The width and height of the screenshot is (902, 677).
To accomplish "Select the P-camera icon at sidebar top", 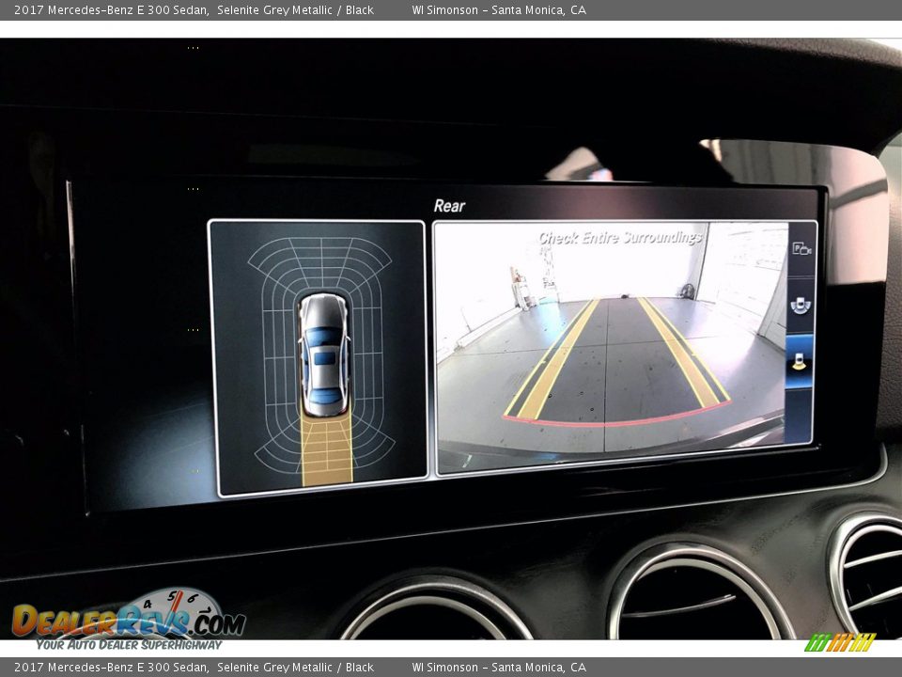I will pos(801,247).
